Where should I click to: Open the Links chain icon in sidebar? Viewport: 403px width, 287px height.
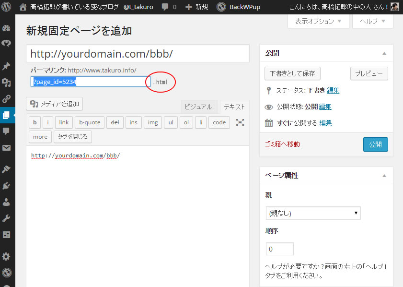pos(6,99)
